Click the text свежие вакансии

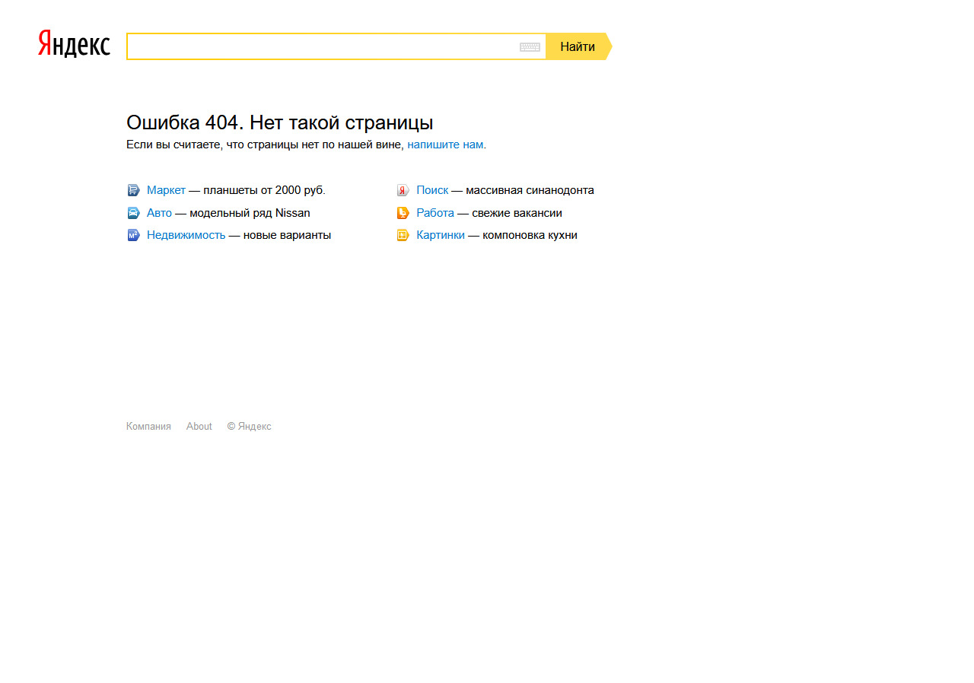(517, 213)
